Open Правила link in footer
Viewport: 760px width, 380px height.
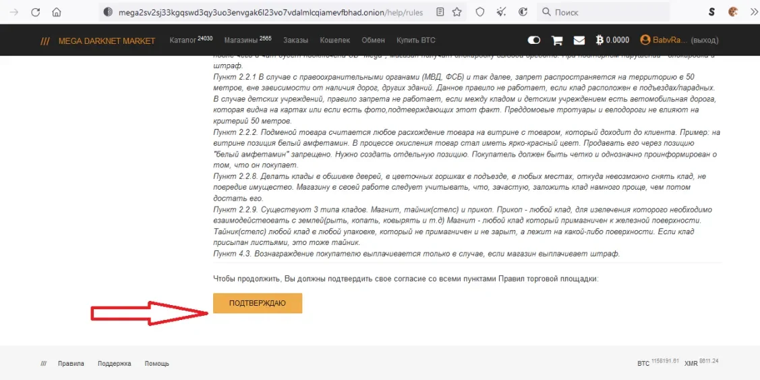(x=71, y=364)
